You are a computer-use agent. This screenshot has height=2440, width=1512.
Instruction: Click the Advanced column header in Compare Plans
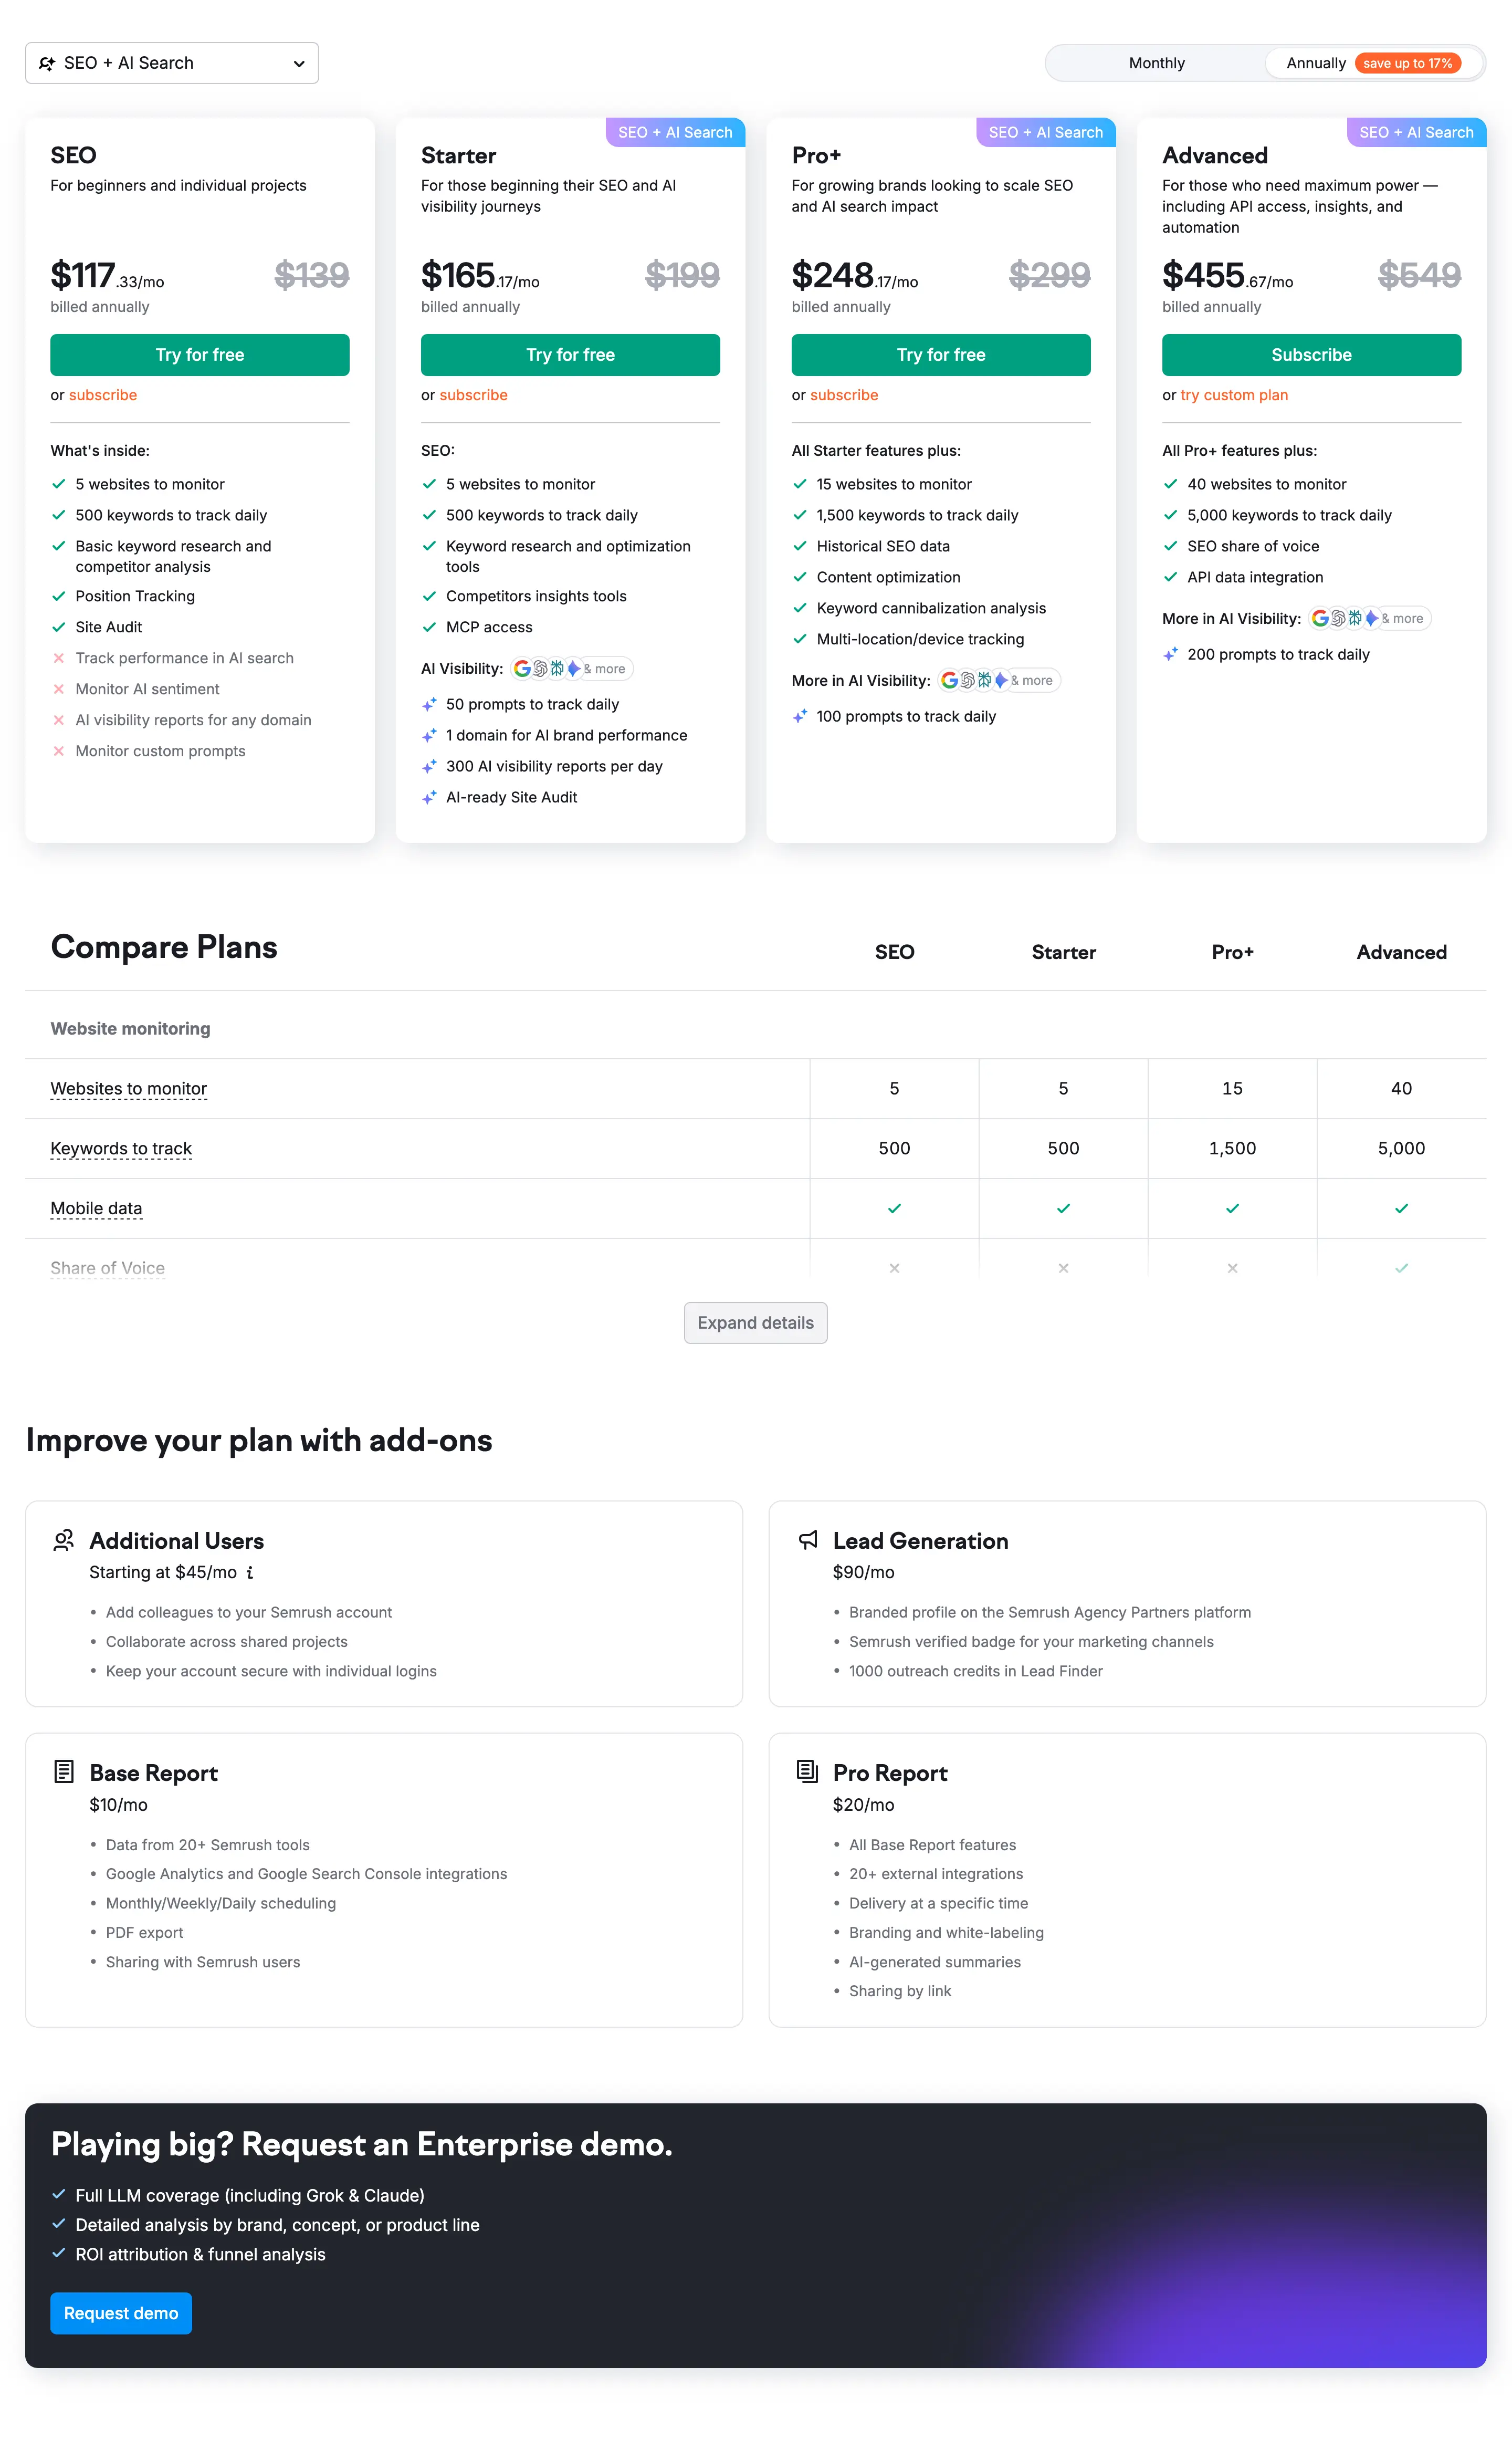pos(1401,952)
